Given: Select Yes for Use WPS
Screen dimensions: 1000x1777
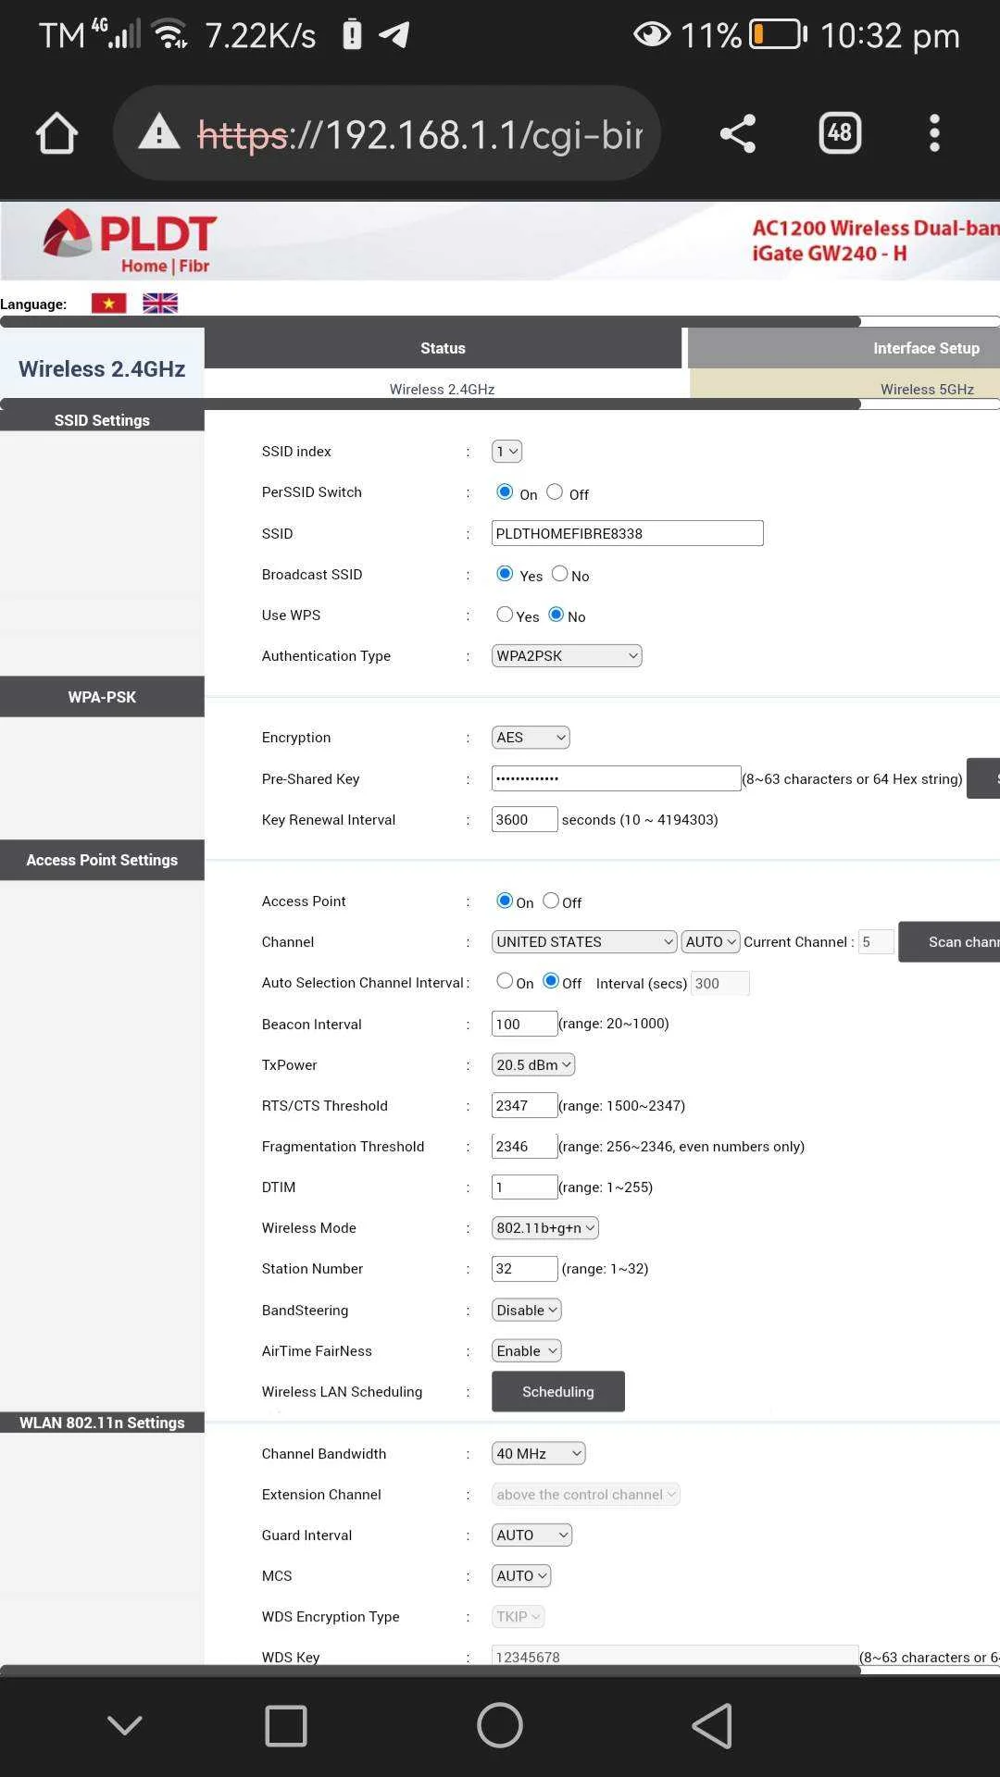Looking at the screenshot, I should 505,615.
